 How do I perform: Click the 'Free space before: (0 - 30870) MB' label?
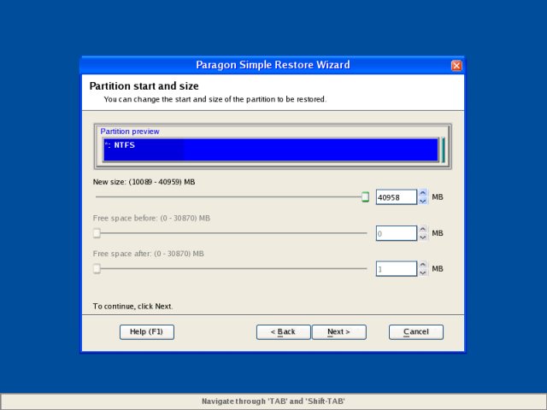[151, 219]
